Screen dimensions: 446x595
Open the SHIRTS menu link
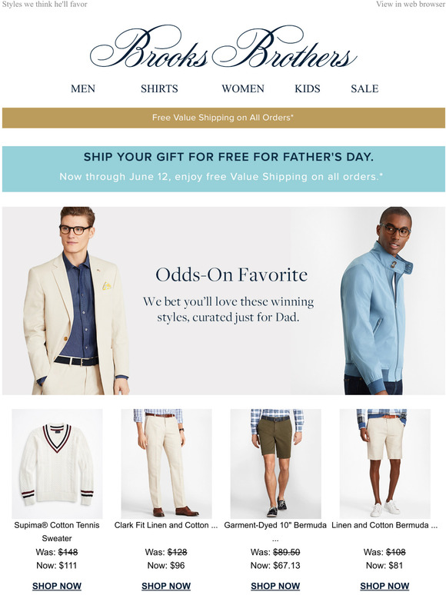pyautogui.click(x=159, y=89)
